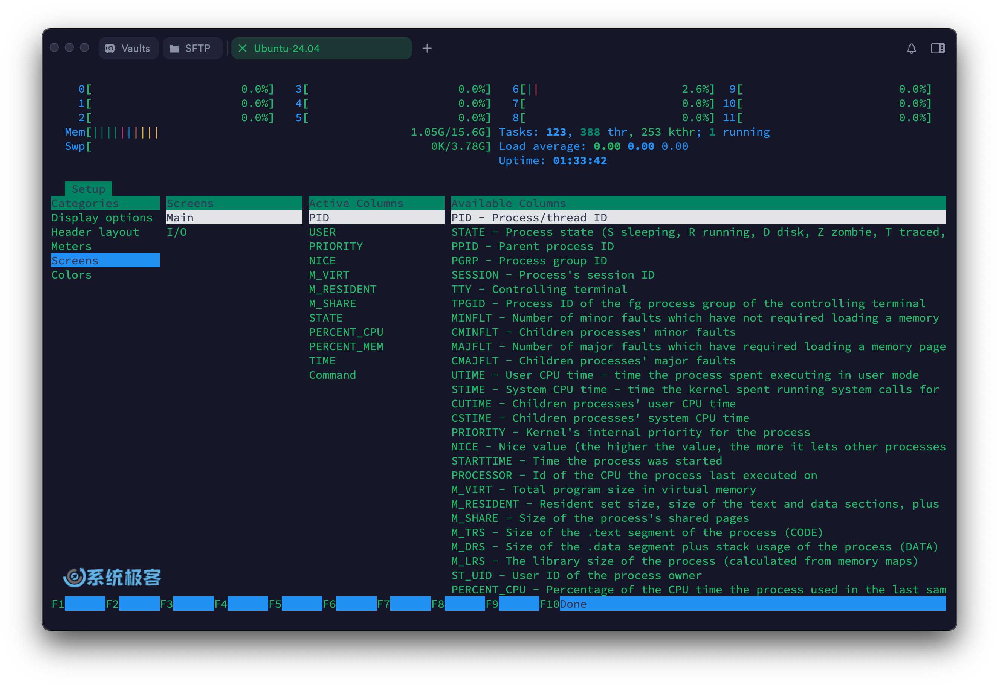The height and width of the screenshot is (686, 999).
Task: Add a new tab with plus icon
Action: [x=426, y=49]
